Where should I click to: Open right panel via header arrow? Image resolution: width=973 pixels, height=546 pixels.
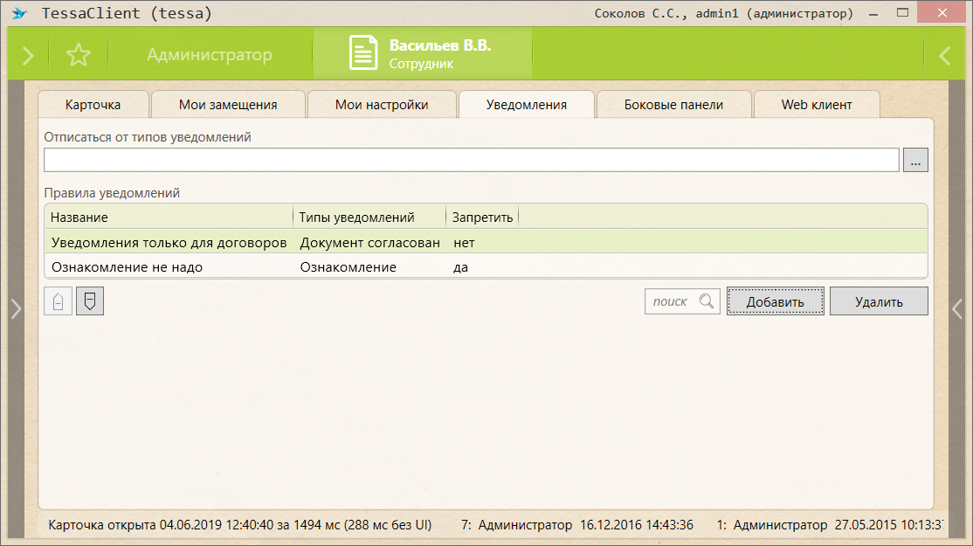[944, 55]
